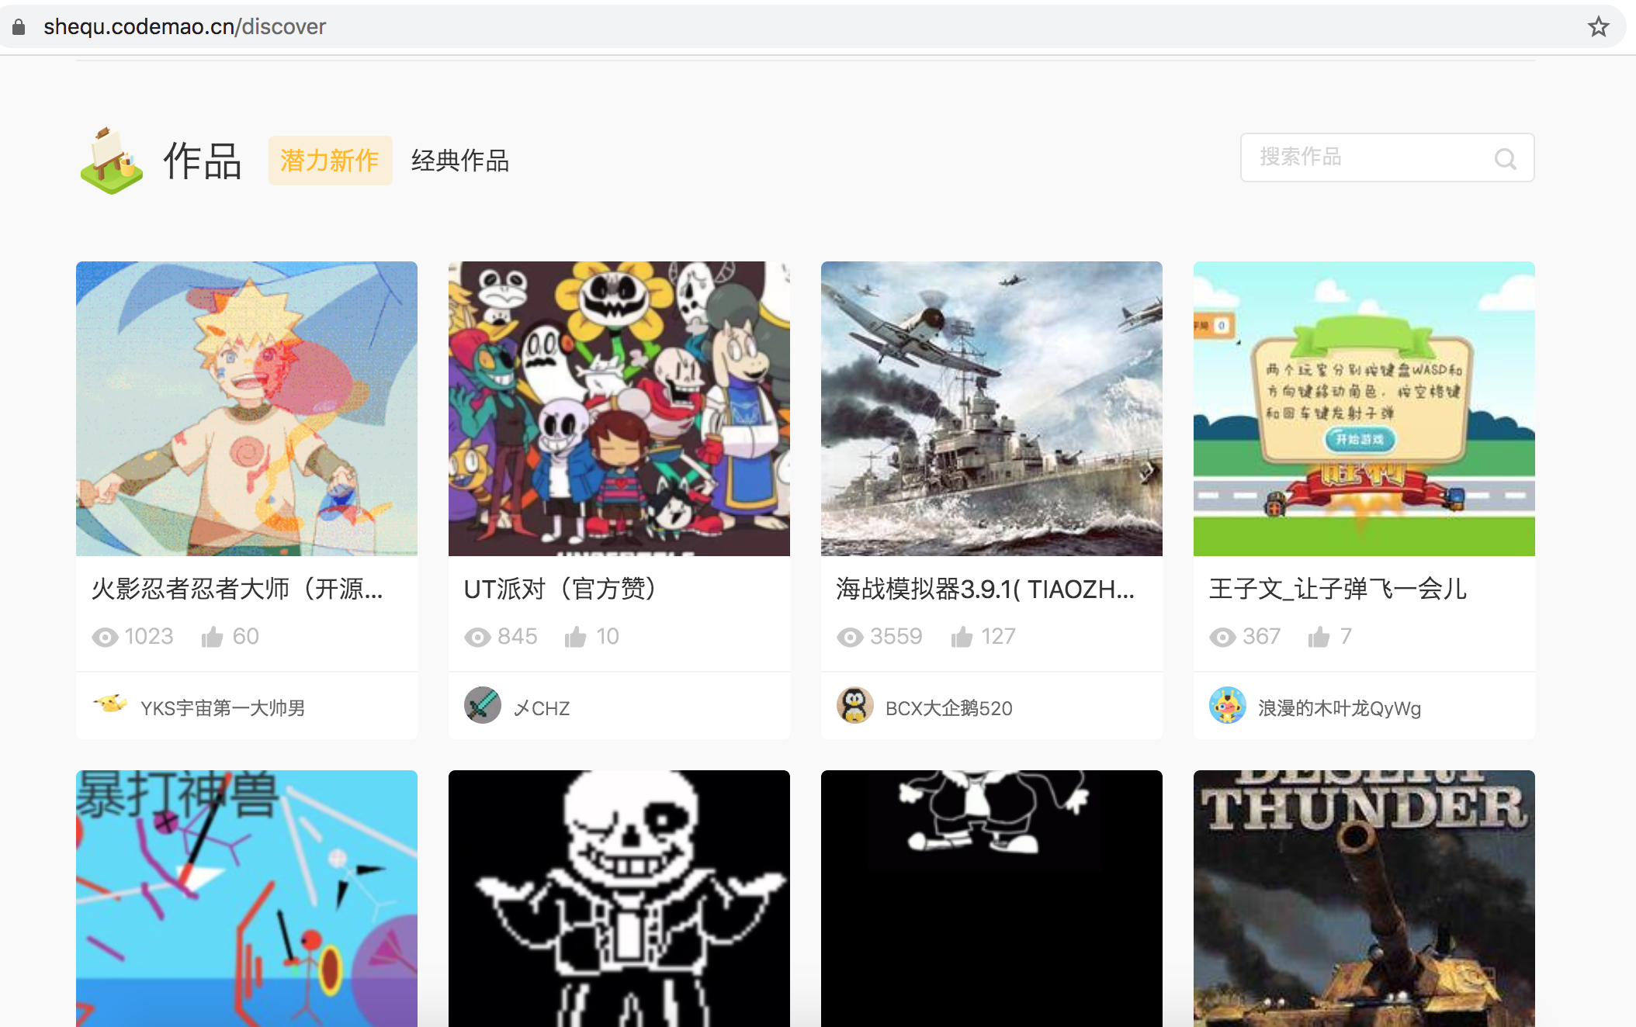Click the bookmark star icon in address bar
Viewport: 1636px width, 1027px height.
click(x=1598, y=27)
